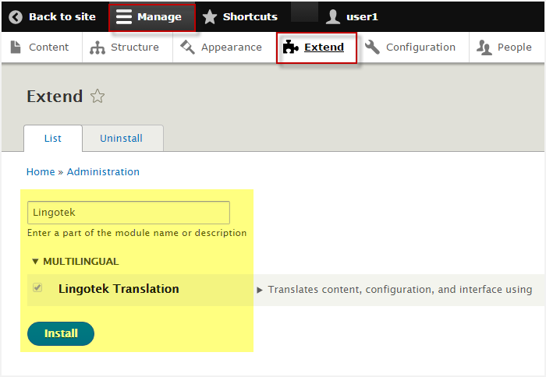Open the Shortcuts menu label

pyautogui.click(x=250, y=16)
